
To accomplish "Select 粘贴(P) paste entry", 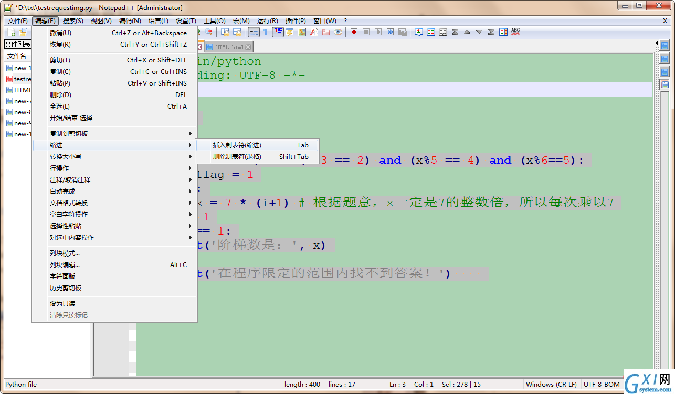I will click(x=114, y=83).
